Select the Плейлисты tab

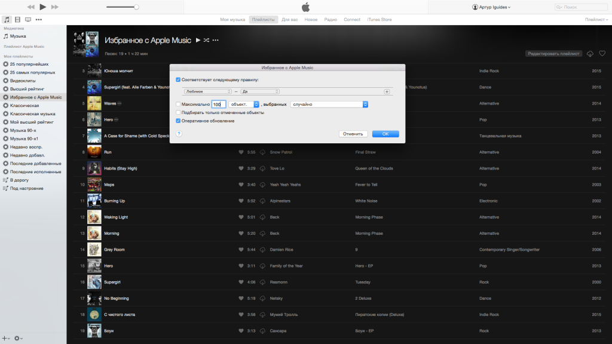pyautogui.click(x=263, y=20)
